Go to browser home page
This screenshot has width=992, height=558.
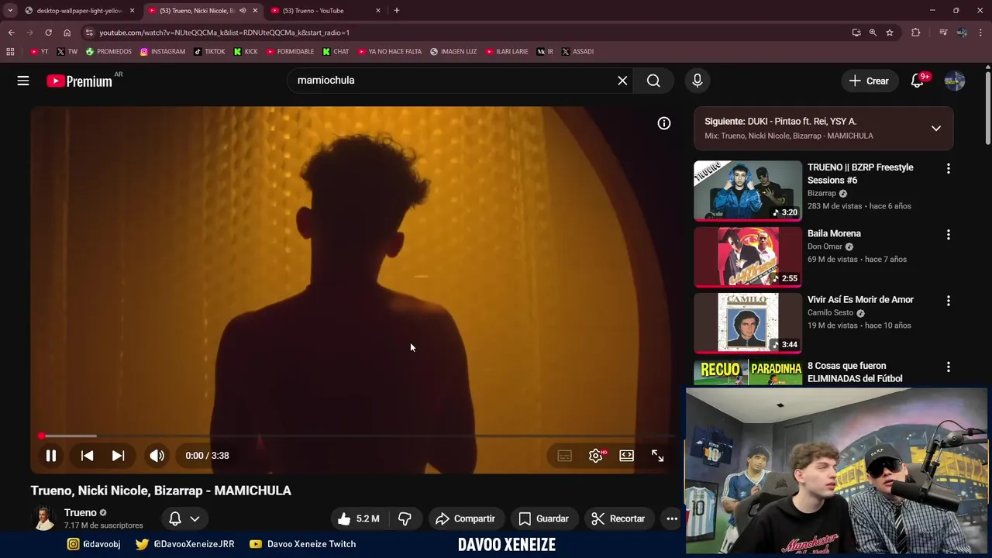click(67, 33)
